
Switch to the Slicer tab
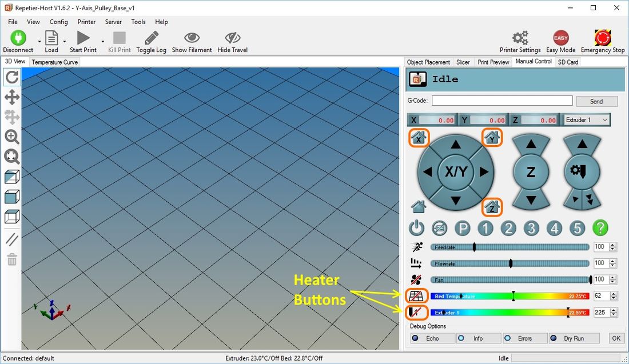pos(463,62)
